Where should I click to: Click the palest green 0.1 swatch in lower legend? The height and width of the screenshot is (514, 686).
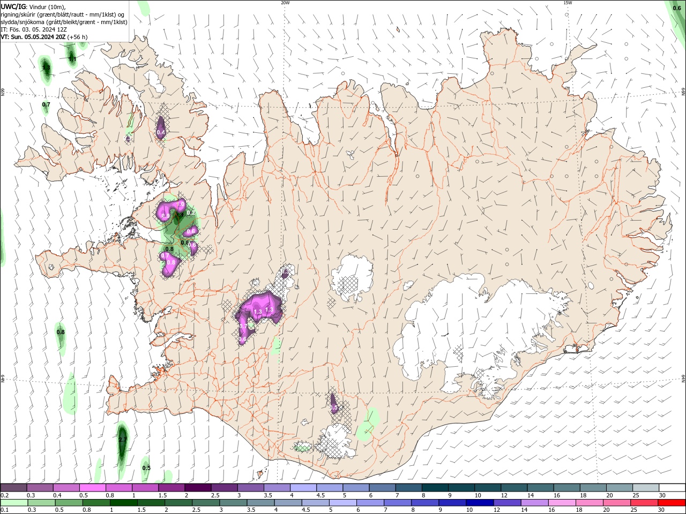(x=14, y=503)
